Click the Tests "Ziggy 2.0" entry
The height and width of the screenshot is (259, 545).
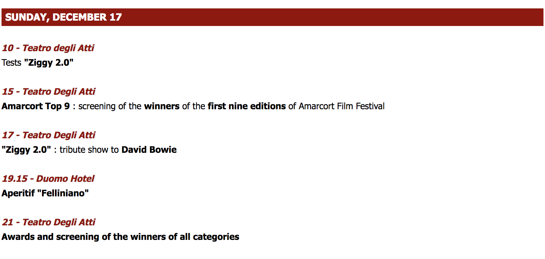click(x=37, y=62)
